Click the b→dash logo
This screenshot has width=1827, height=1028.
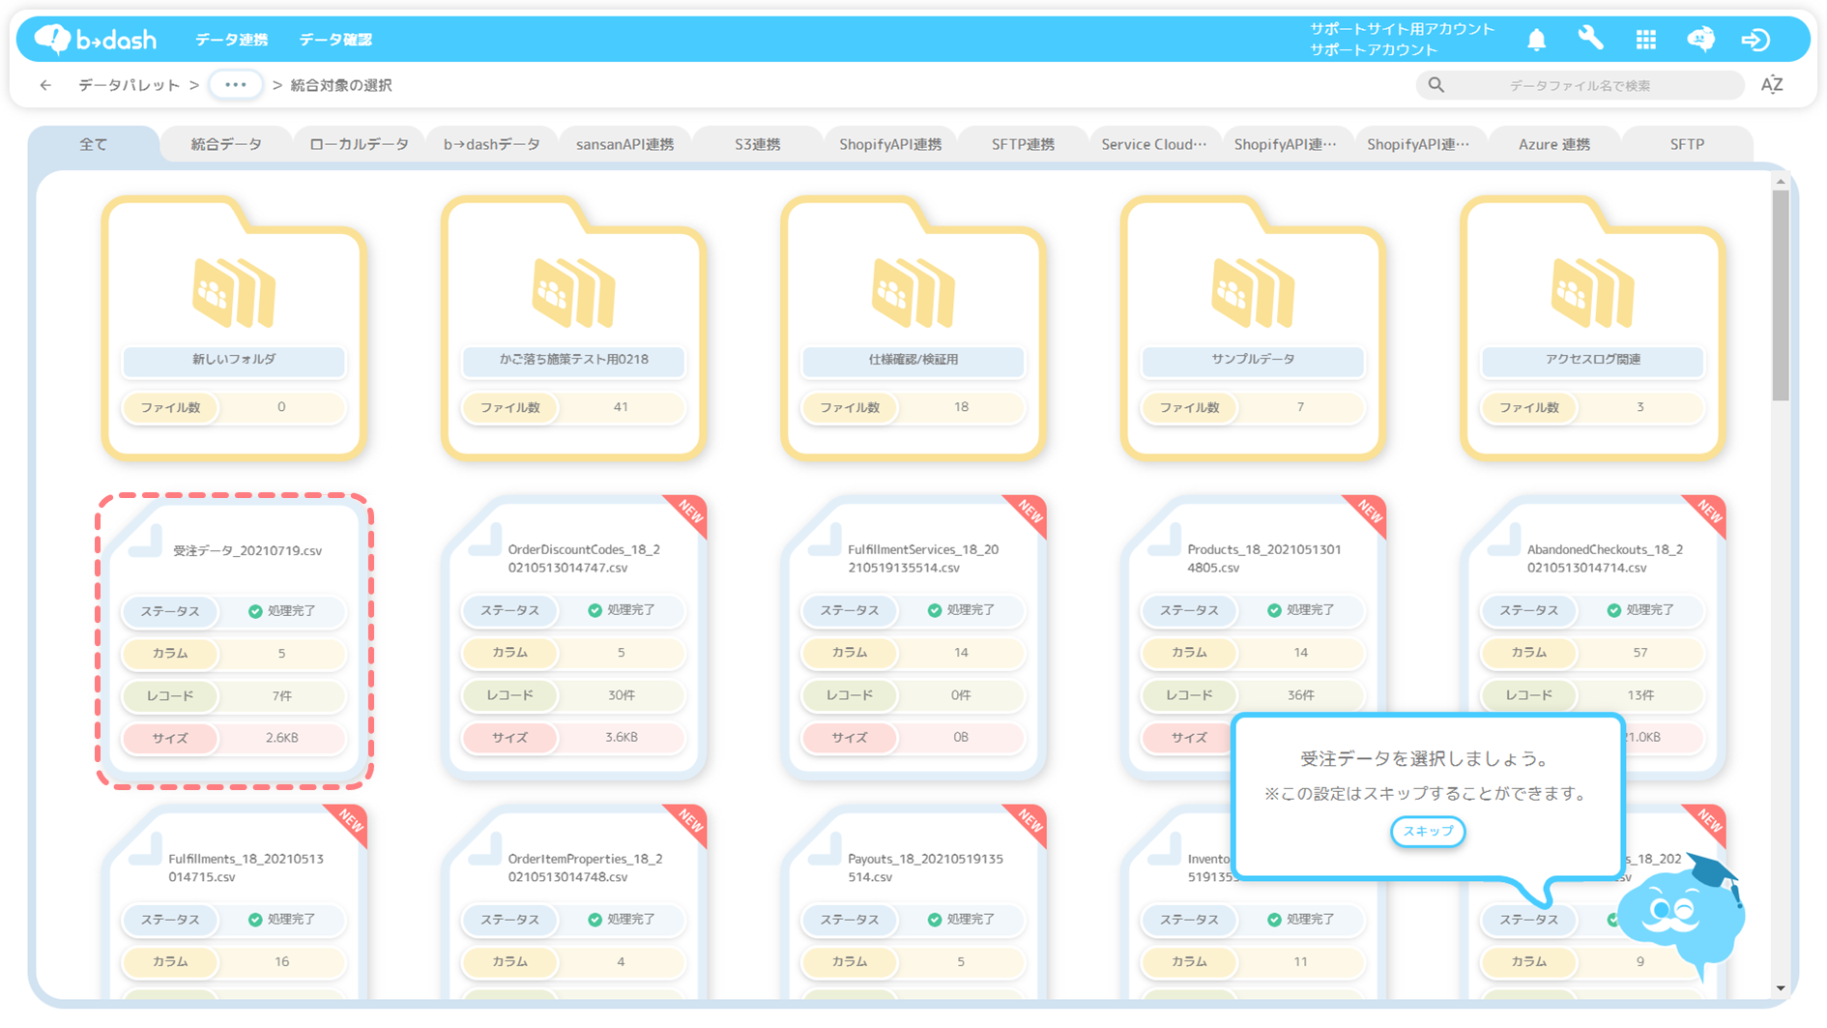coord(95,39)
